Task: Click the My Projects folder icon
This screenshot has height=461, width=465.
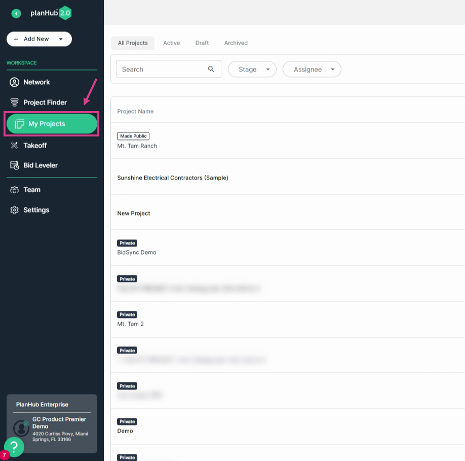Action: coord(20,124)
